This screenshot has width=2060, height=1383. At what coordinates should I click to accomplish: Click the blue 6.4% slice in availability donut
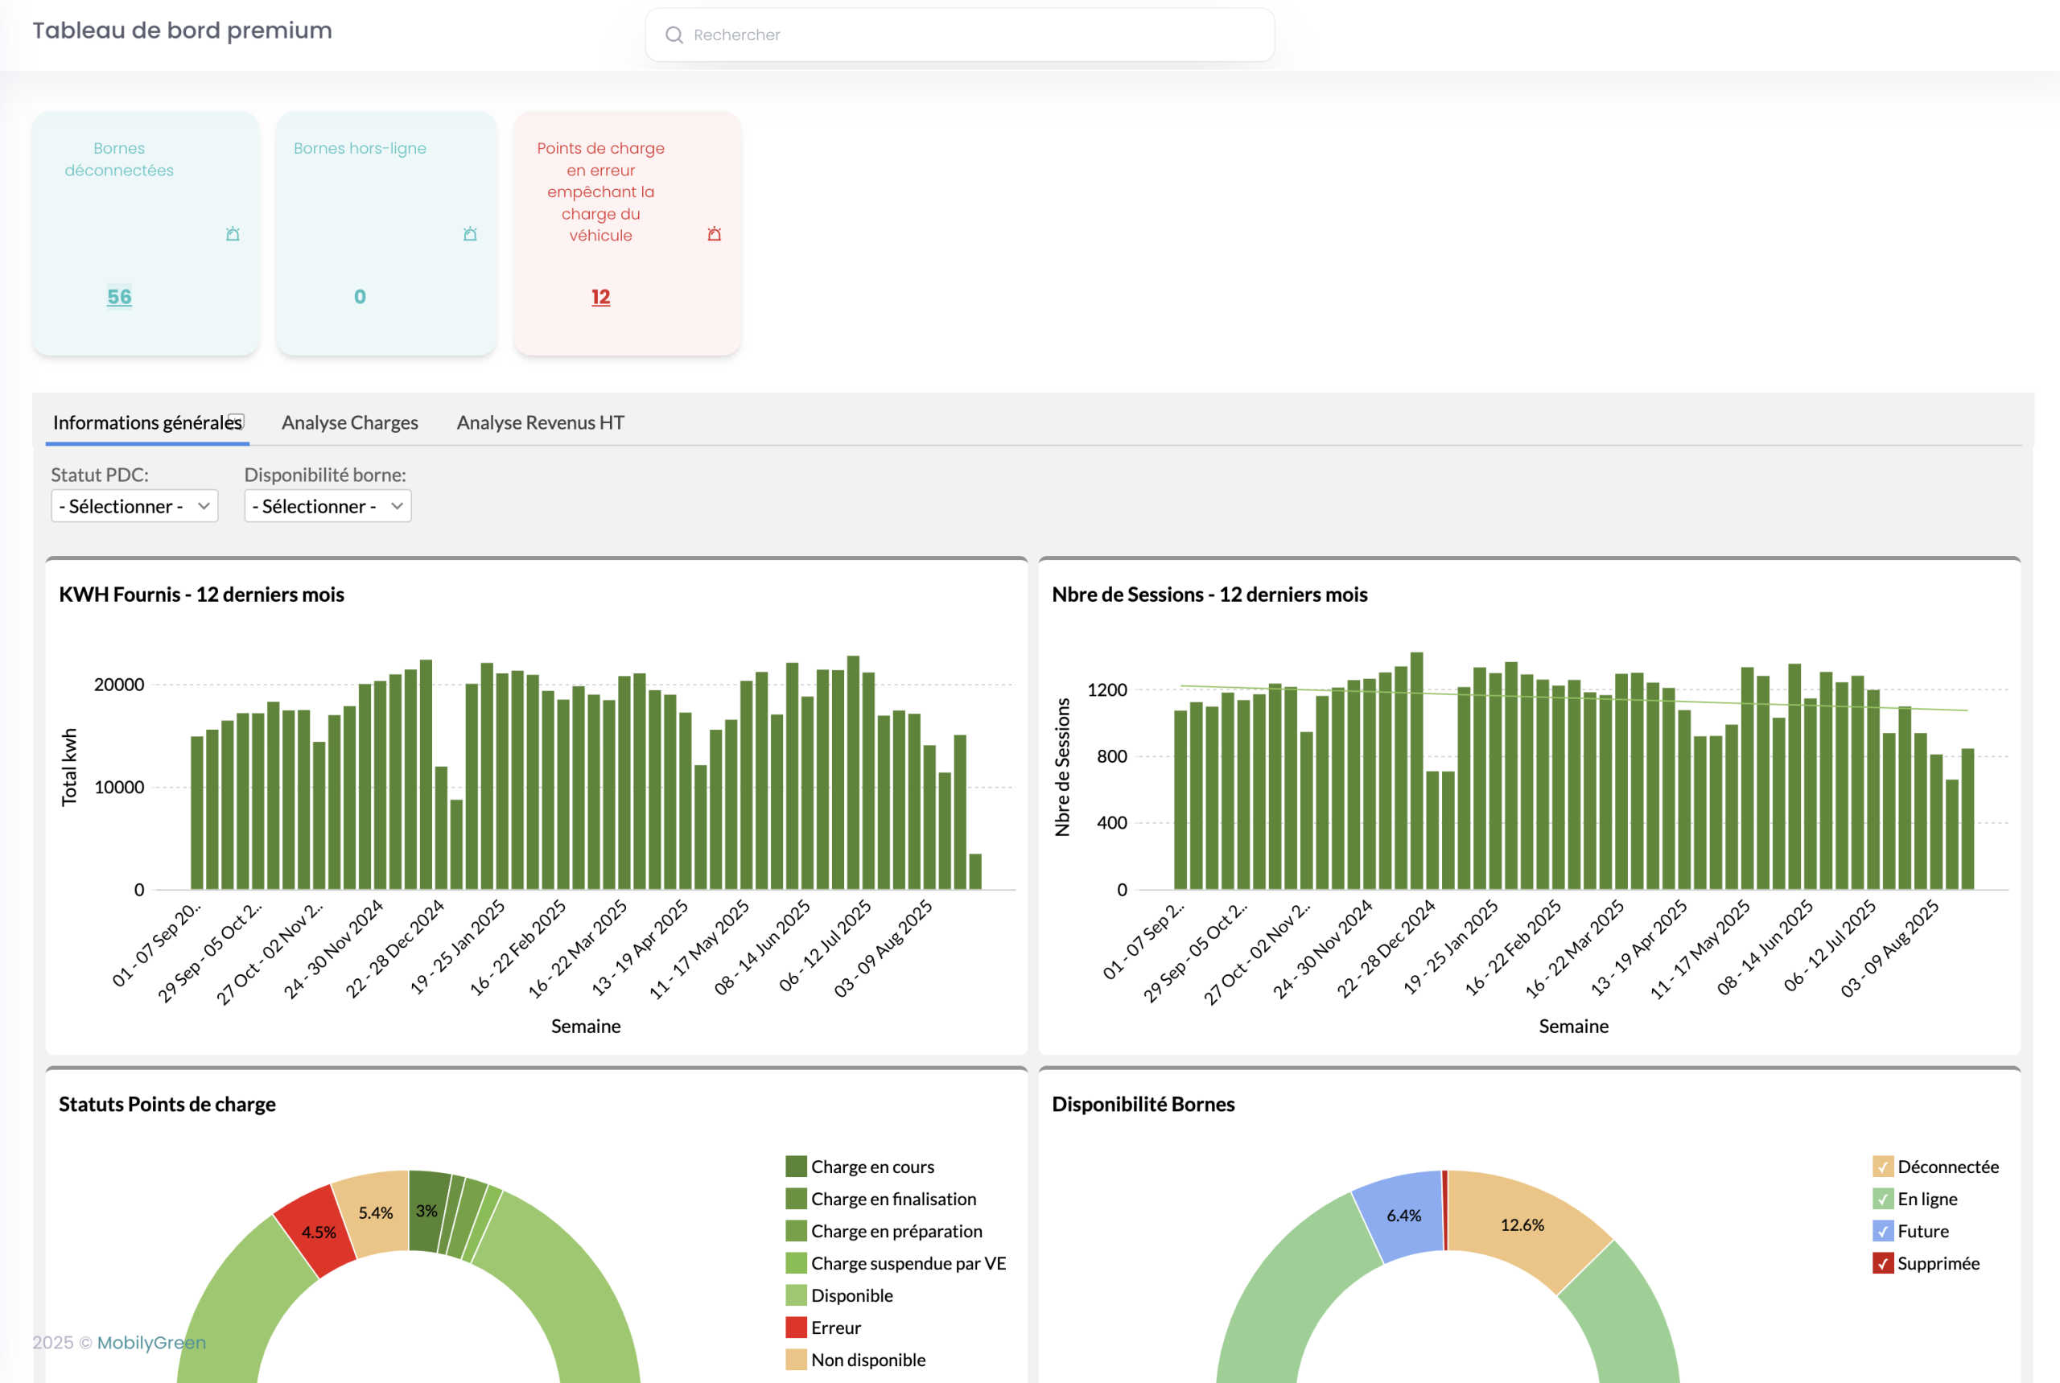pyautogui.click(x=1403, y=1216)
